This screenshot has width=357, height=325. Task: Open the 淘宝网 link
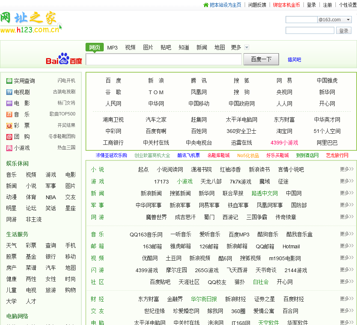coord(284,131)
